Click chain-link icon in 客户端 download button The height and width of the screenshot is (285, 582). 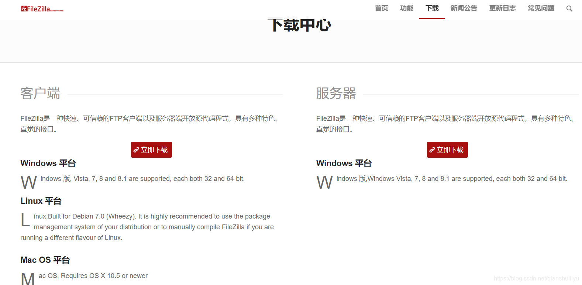coord(136,150)
